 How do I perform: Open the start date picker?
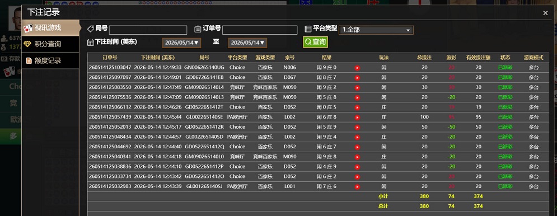181,43
